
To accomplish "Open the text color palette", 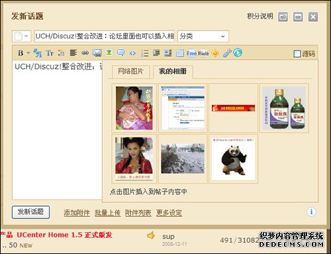I will (x=61, y=53).
